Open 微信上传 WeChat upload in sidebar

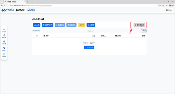[x=4, y=49]
